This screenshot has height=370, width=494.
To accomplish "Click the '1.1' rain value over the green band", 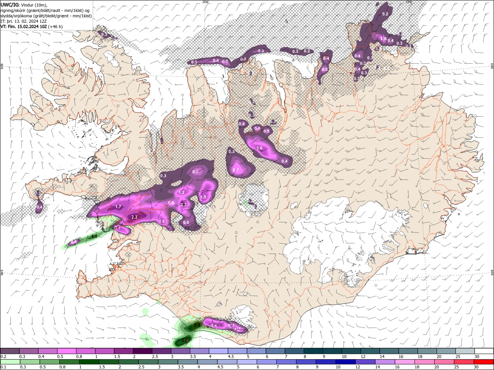I will click(94, 236).
